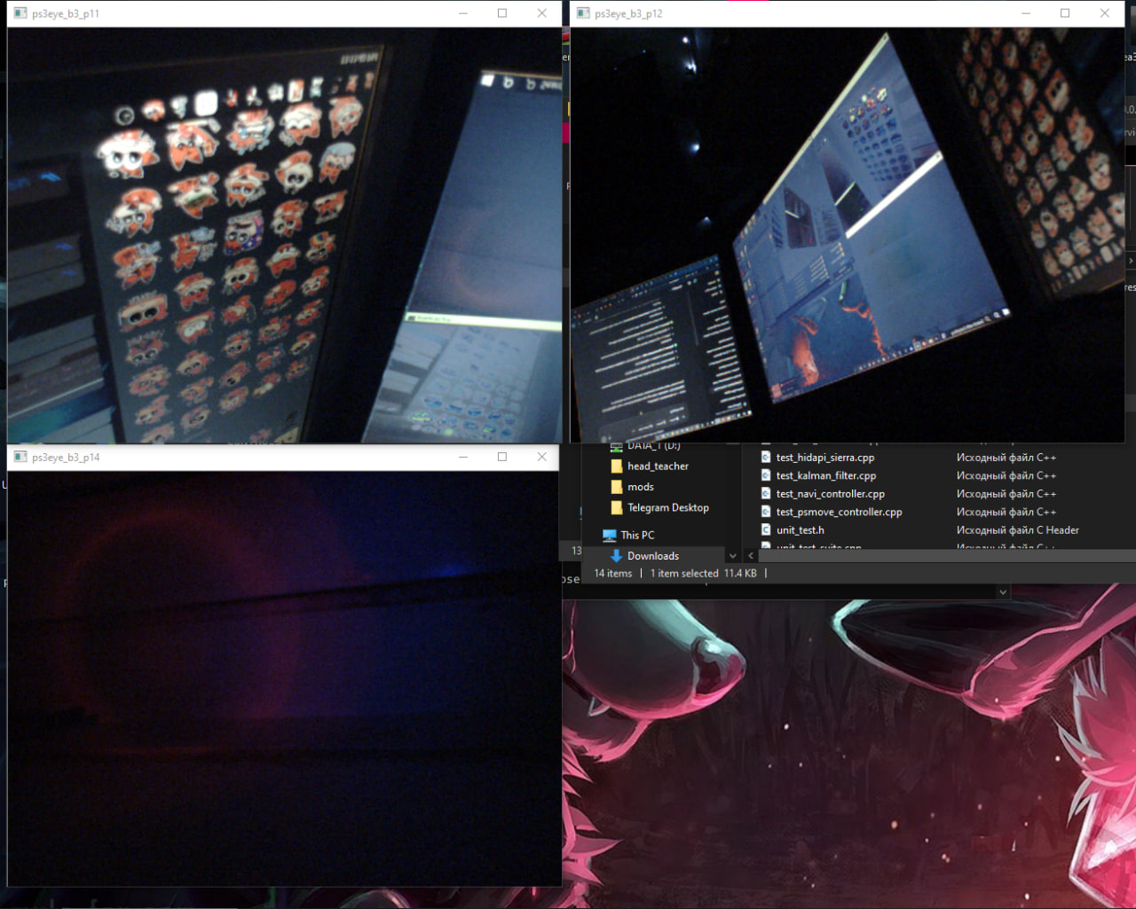1136x909 pixels.
Task: Click the dark ps3eye_b3_p14 camera feed
Action: [x=284, y=678]
